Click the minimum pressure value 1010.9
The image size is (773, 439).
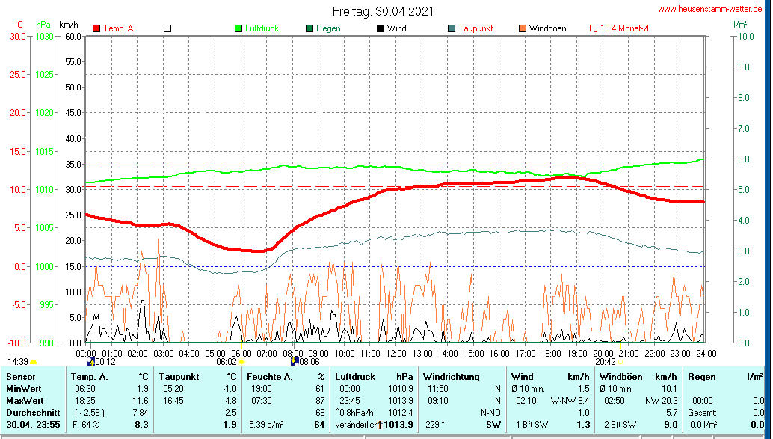400,389
